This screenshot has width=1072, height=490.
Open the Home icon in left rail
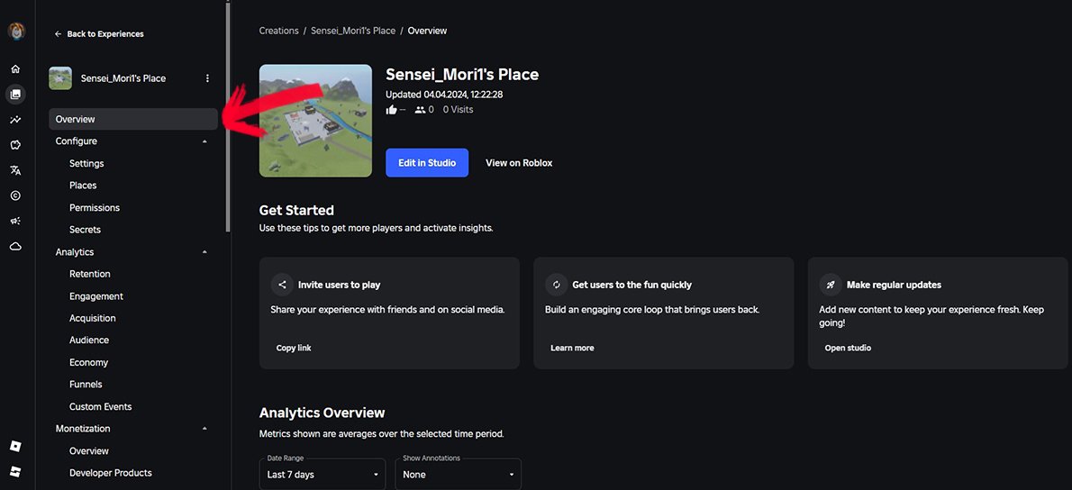coord(15,69)
